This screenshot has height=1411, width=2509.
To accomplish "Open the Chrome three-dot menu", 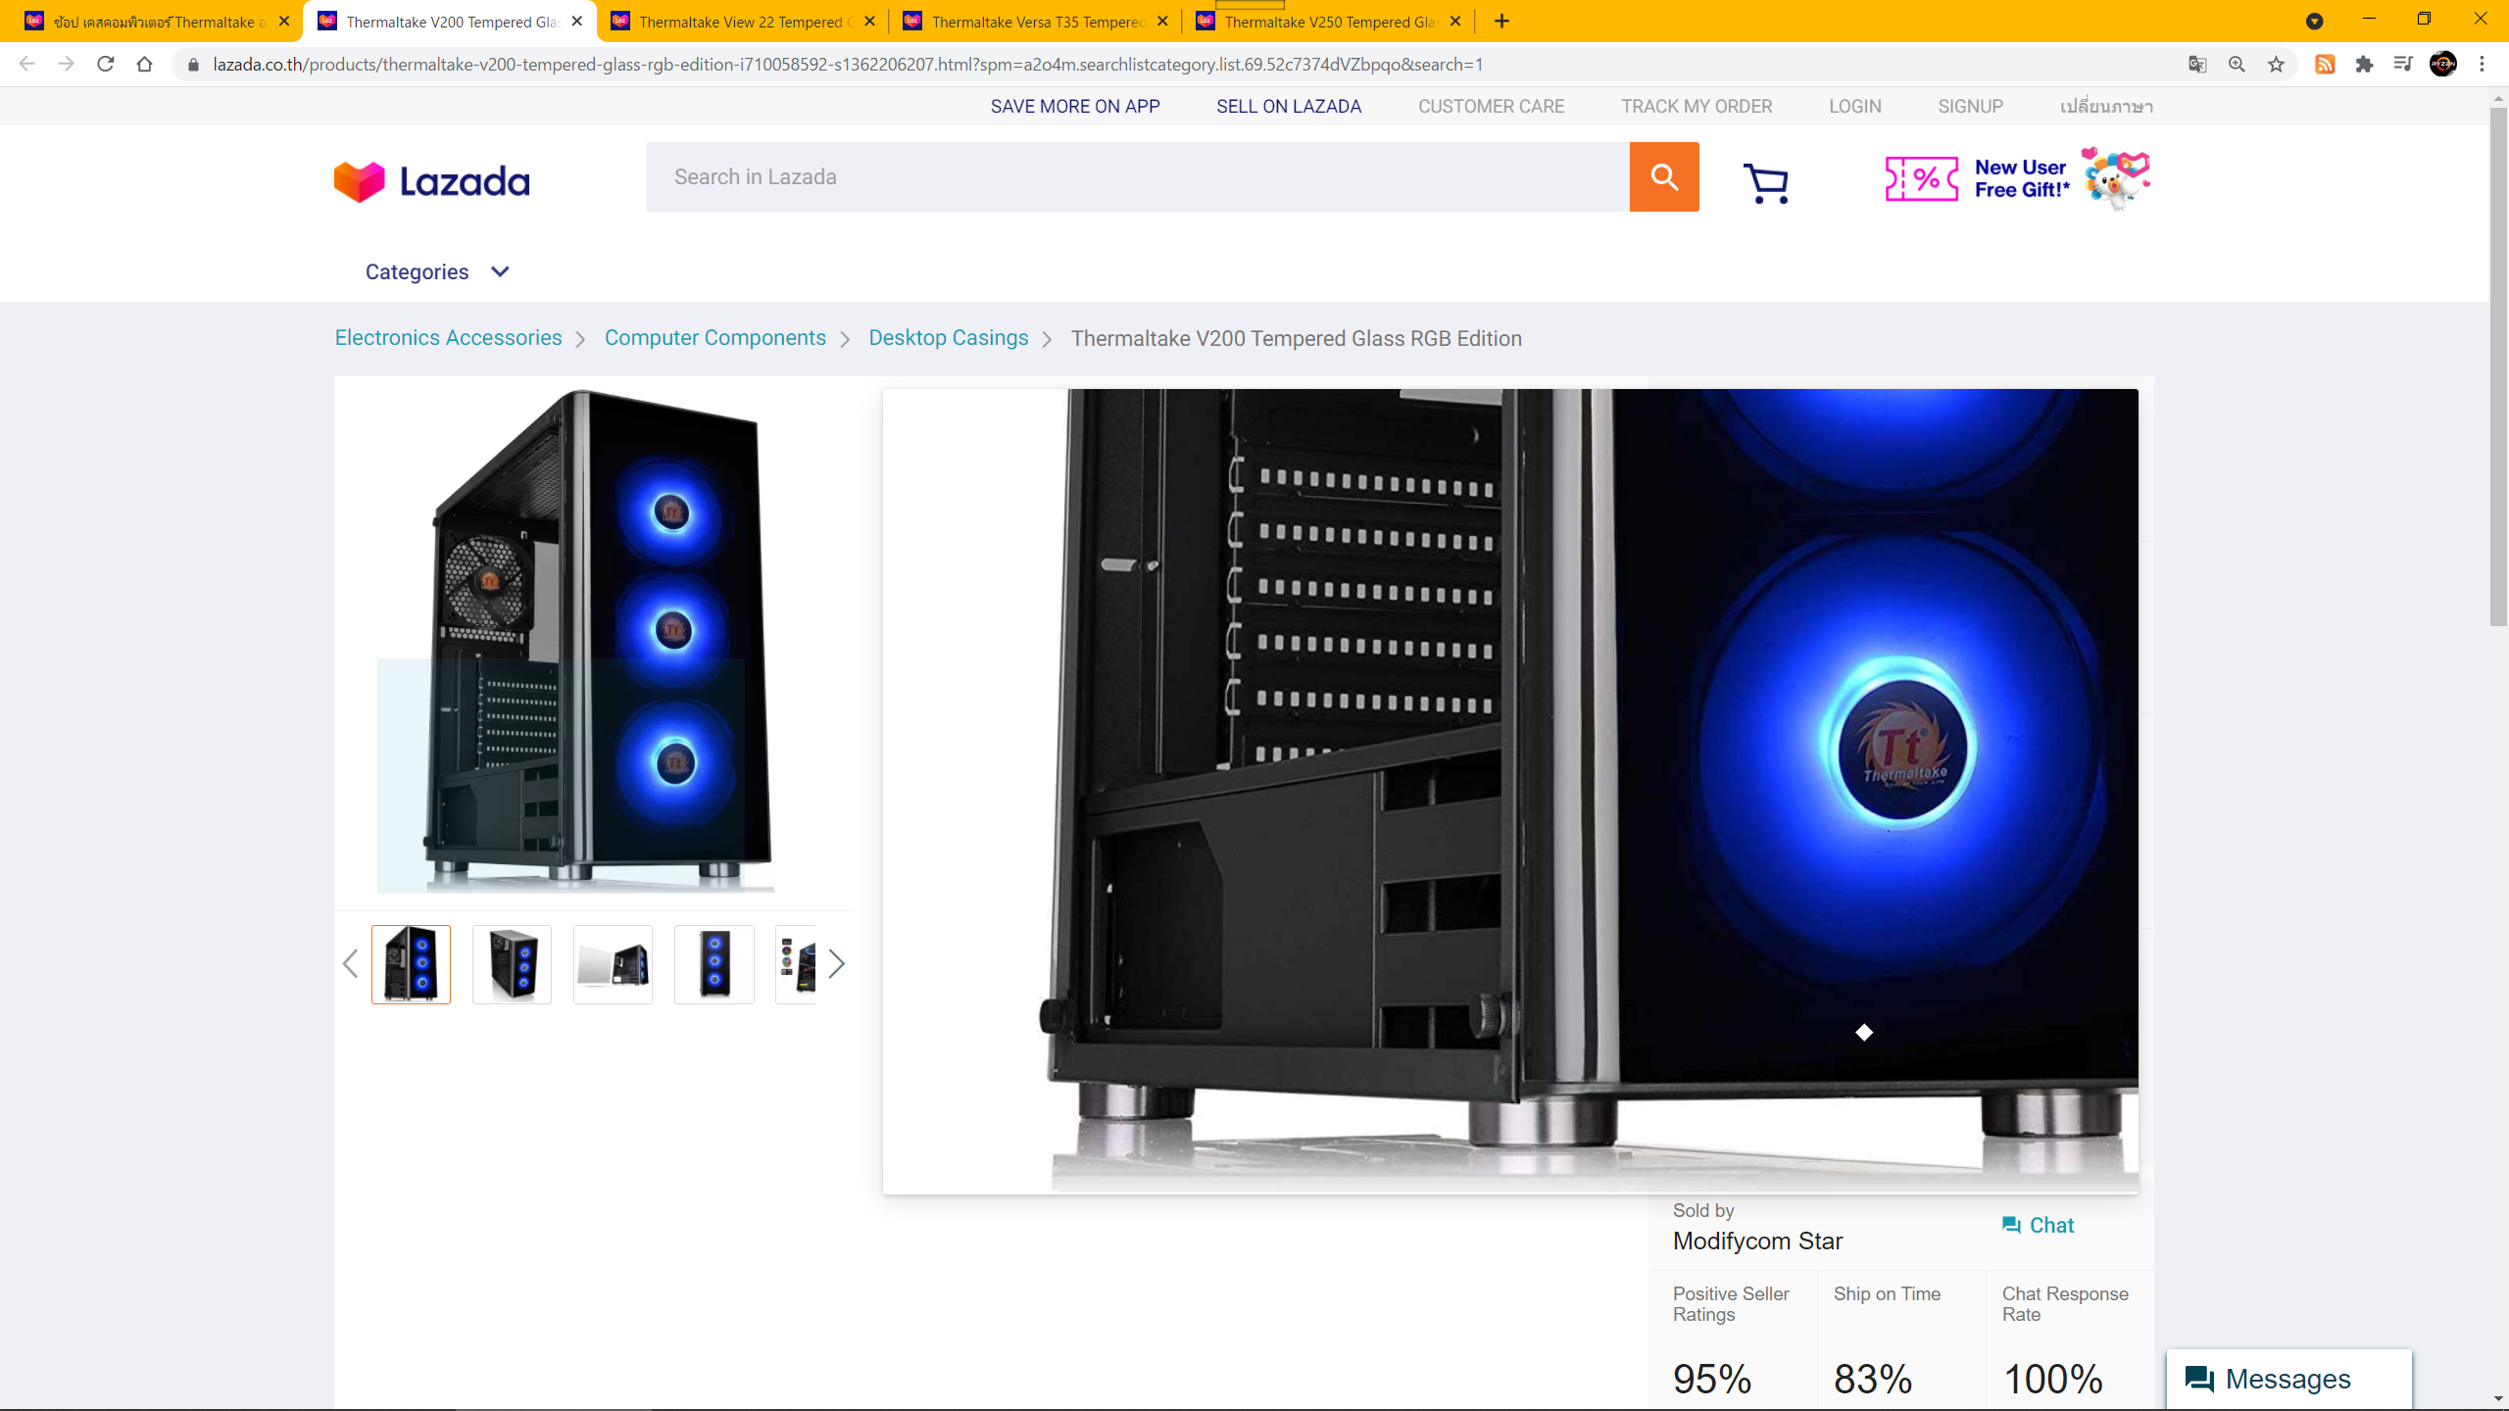I will click(2483, 64).
